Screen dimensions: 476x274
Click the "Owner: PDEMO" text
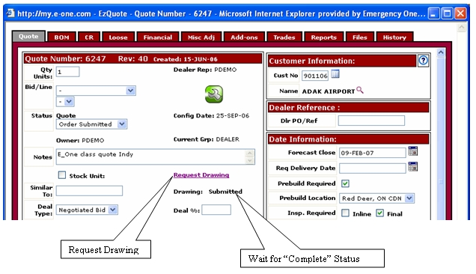(x=80, y=140)
